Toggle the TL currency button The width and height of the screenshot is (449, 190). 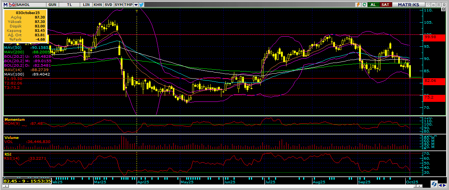tap(70, 4)
